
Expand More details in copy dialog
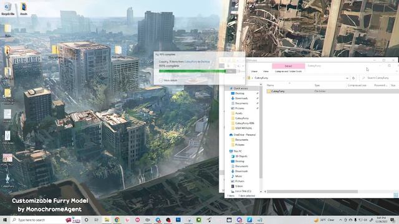(x=168, y=80)
